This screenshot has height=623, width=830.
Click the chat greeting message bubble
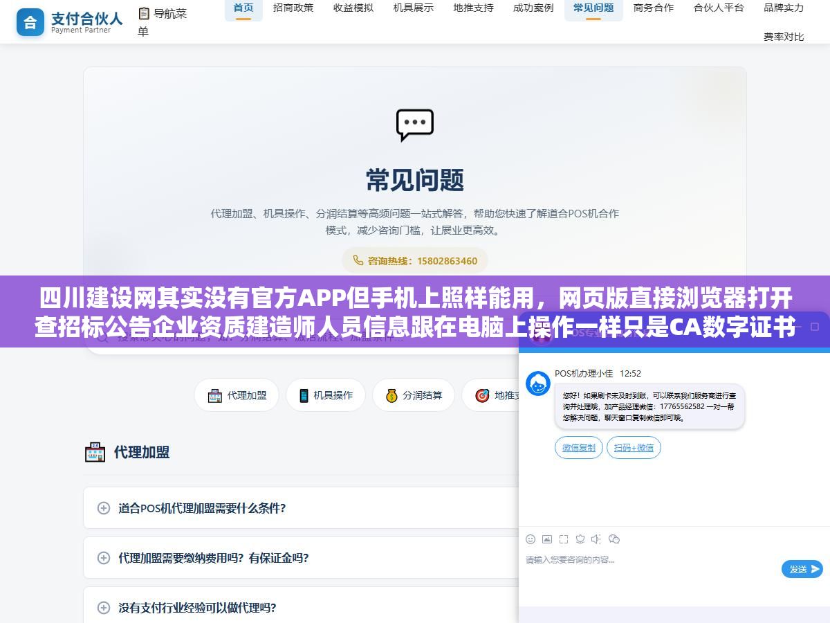click(x=649, y=406)
